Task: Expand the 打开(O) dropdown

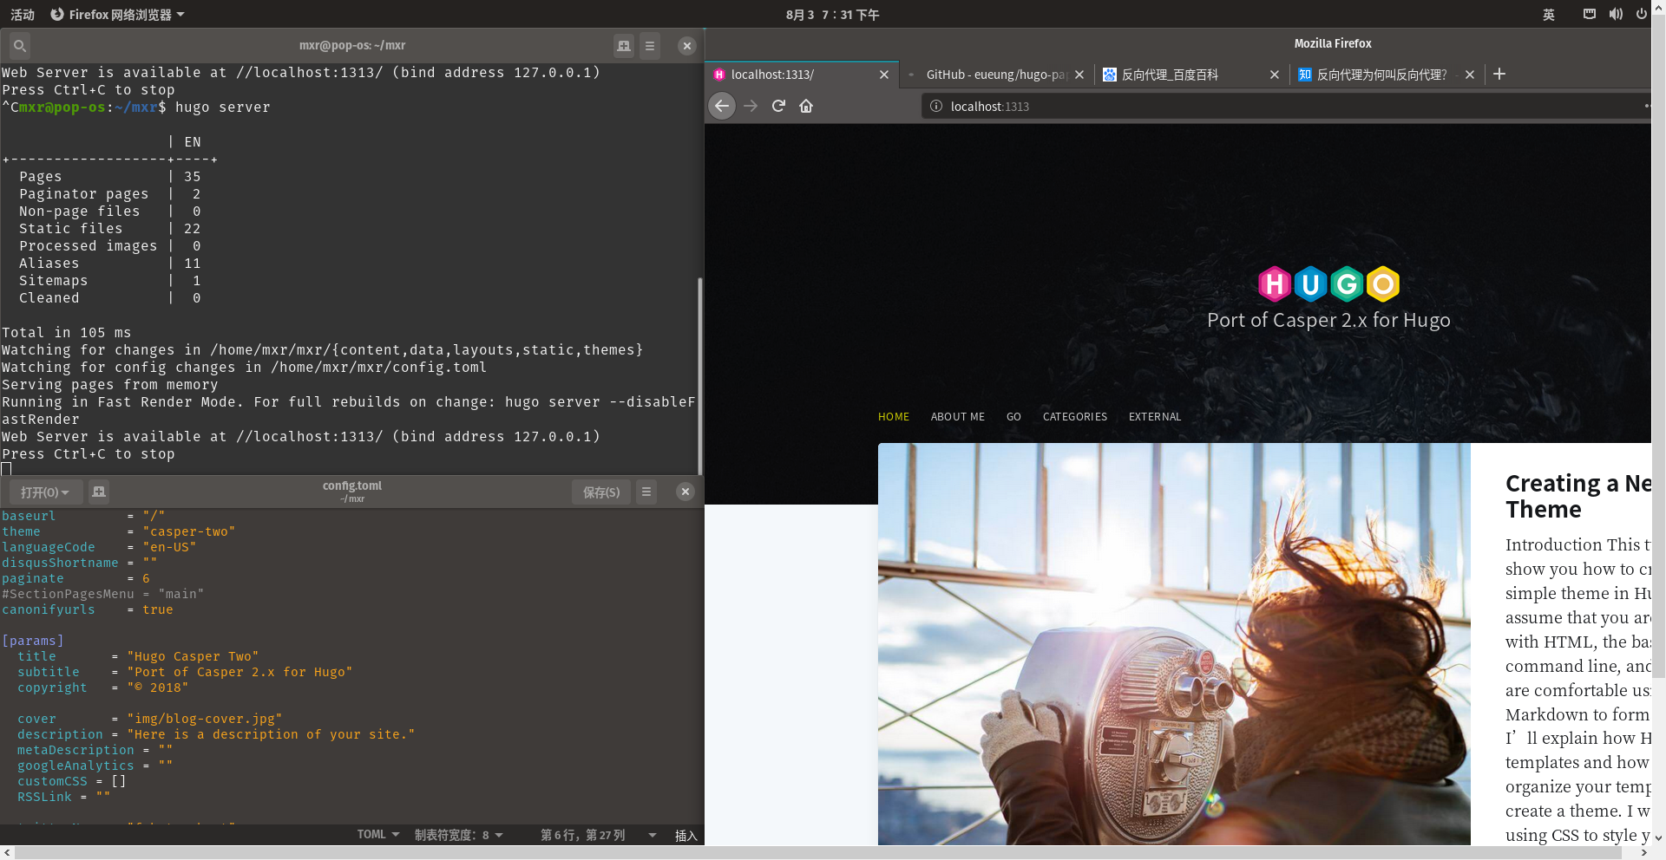Action: (45, 492)
